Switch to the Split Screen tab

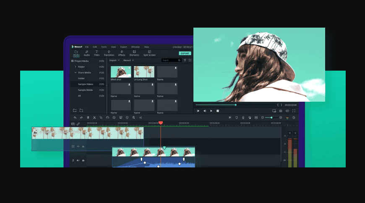click(x=149, y=53)
